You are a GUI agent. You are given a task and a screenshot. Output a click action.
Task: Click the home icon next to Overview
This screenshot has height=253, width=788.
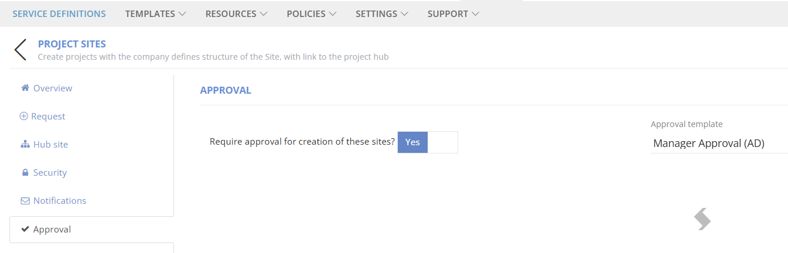click(25, 88)
